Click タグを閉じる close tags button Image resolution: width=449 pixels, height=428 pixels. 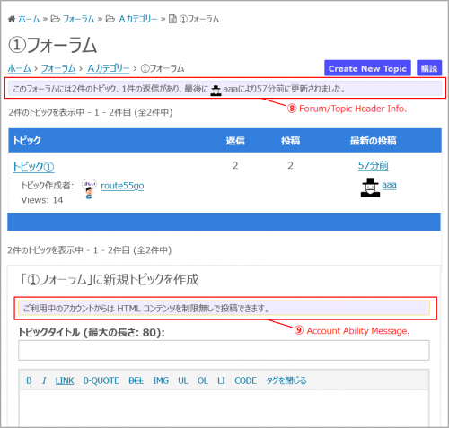(286, 380)
